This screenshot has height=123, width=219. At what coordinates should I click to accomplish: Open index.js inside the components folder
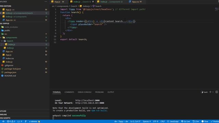coord(10,48)
